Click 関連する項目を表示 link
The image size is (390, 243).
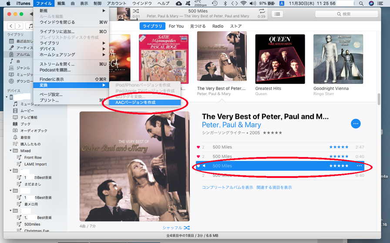click(274, 187)
